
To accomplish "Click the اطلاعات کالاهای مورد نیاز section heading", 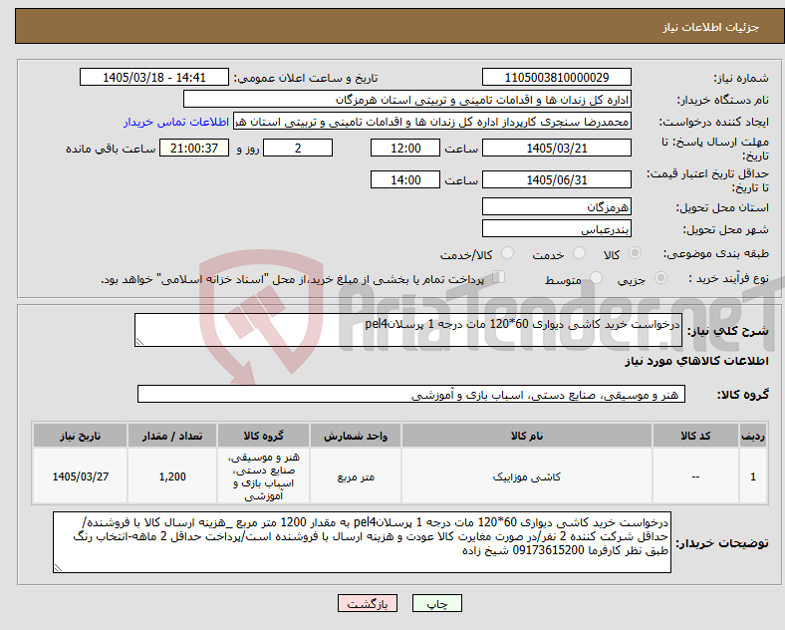I will (x=696, y=361).
